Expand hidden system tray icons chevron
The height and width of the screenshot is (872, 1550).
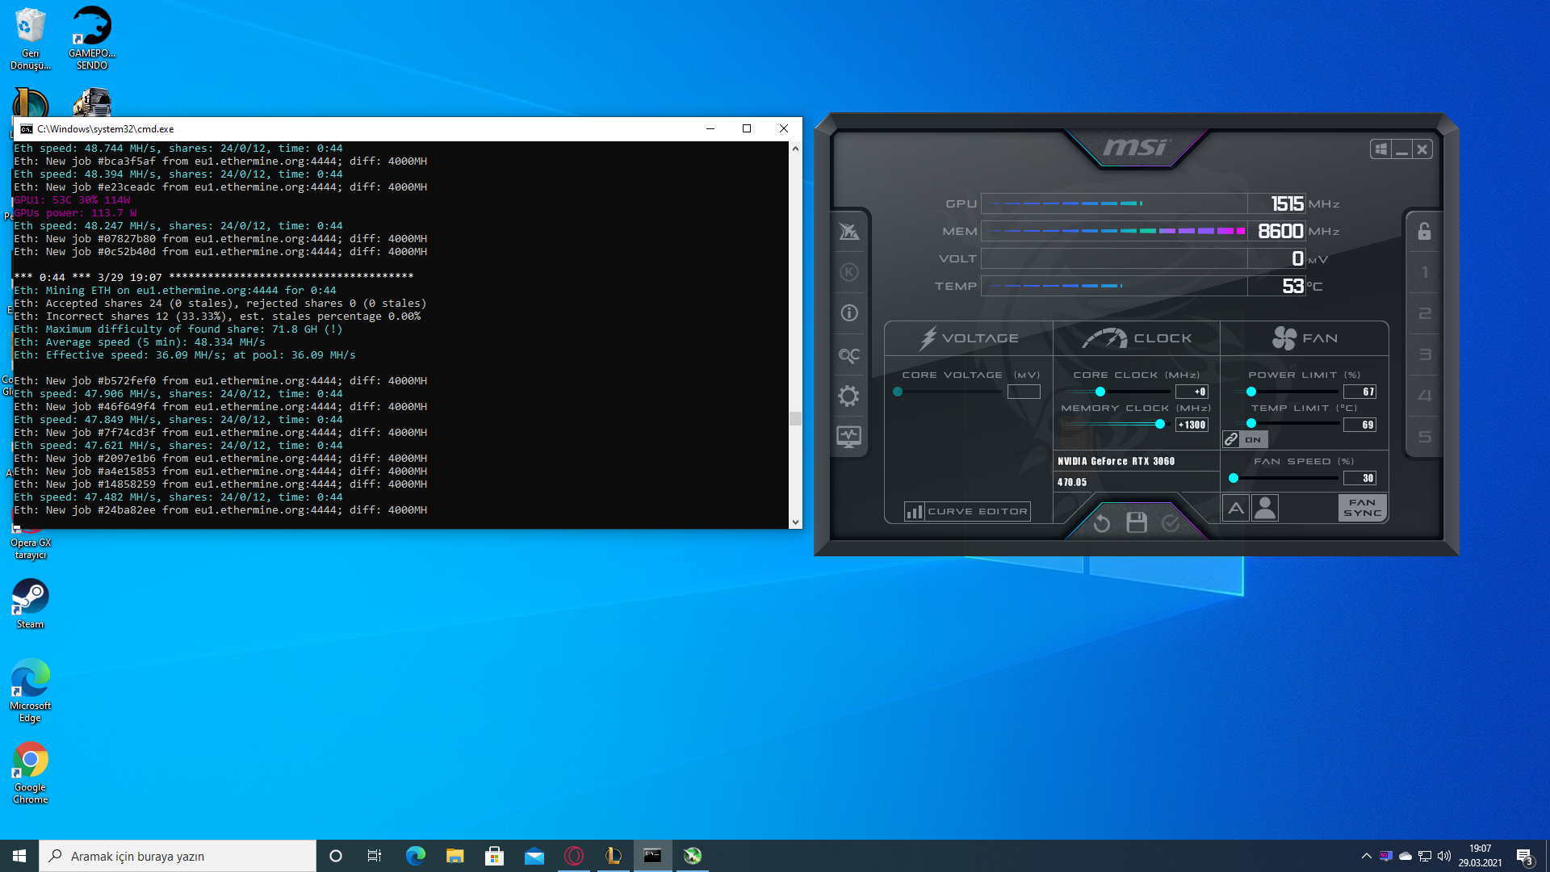[1366, 856]
